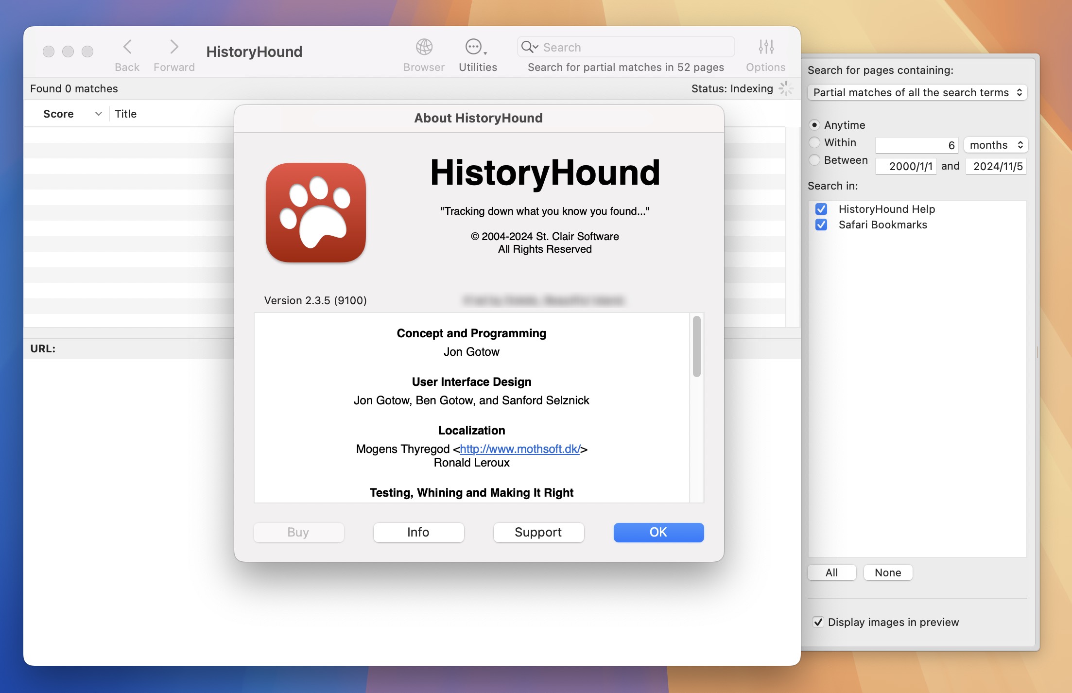Viewport: 1072px width, 693px height.
Task: Select the Anytime radio button
Action: point(815,125)
